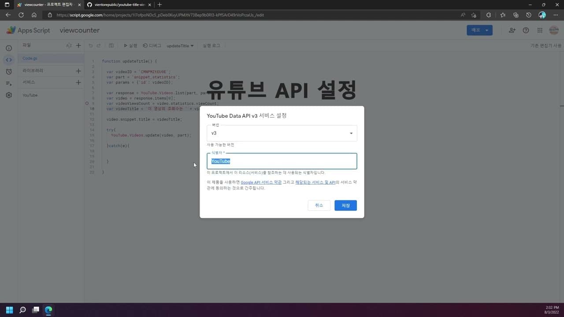Image resolution: width=564 pixels, height=317 pixels.
Task: Share project via add-person icon
Action: tap(512, 30)
